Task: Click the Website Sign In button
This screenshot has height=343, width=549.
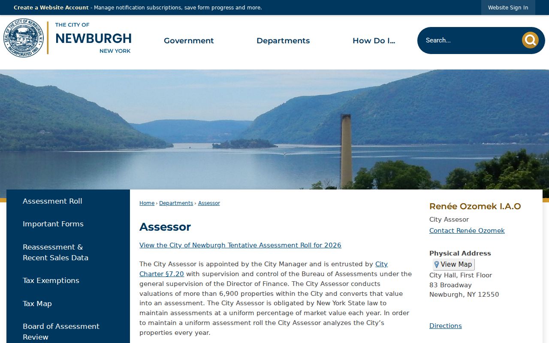Action: pos(508,8)
